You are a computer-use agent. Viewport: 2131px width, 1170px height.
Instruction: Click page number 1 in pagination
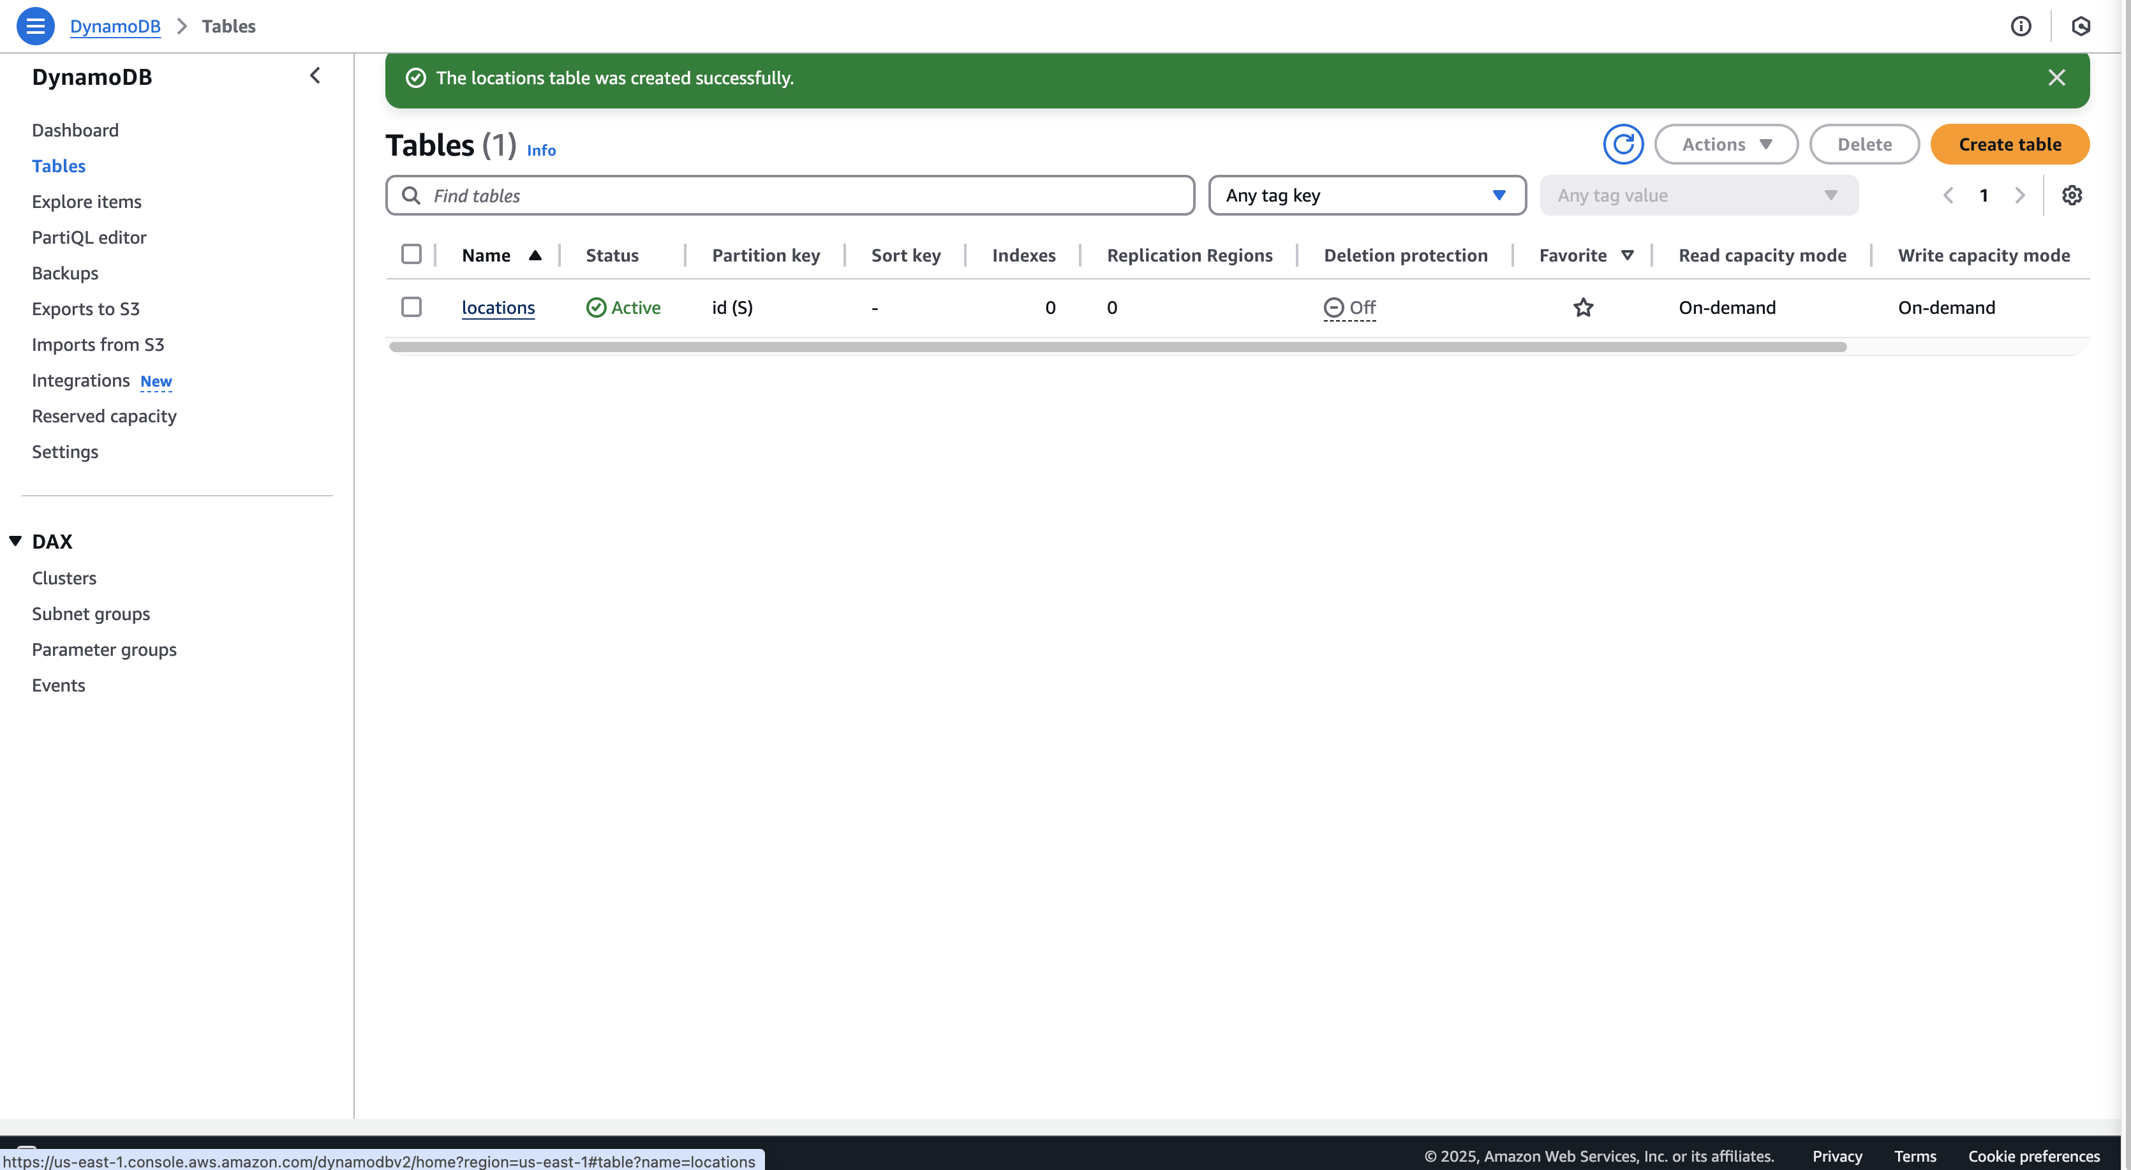coord(1984,195)
